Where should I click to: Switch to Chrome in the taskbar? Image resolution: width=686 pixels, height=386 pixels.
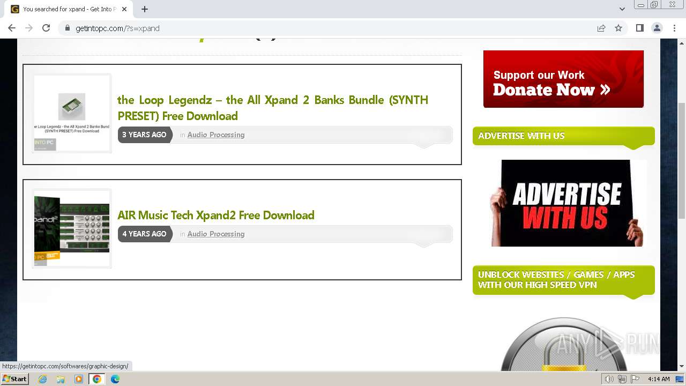click(x=97, y=379)
